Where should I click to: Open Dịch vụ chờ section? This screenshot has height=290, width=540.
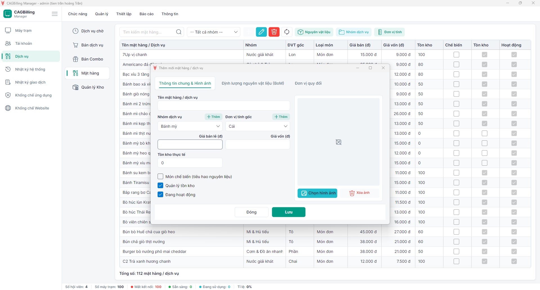tap(87, 31)
